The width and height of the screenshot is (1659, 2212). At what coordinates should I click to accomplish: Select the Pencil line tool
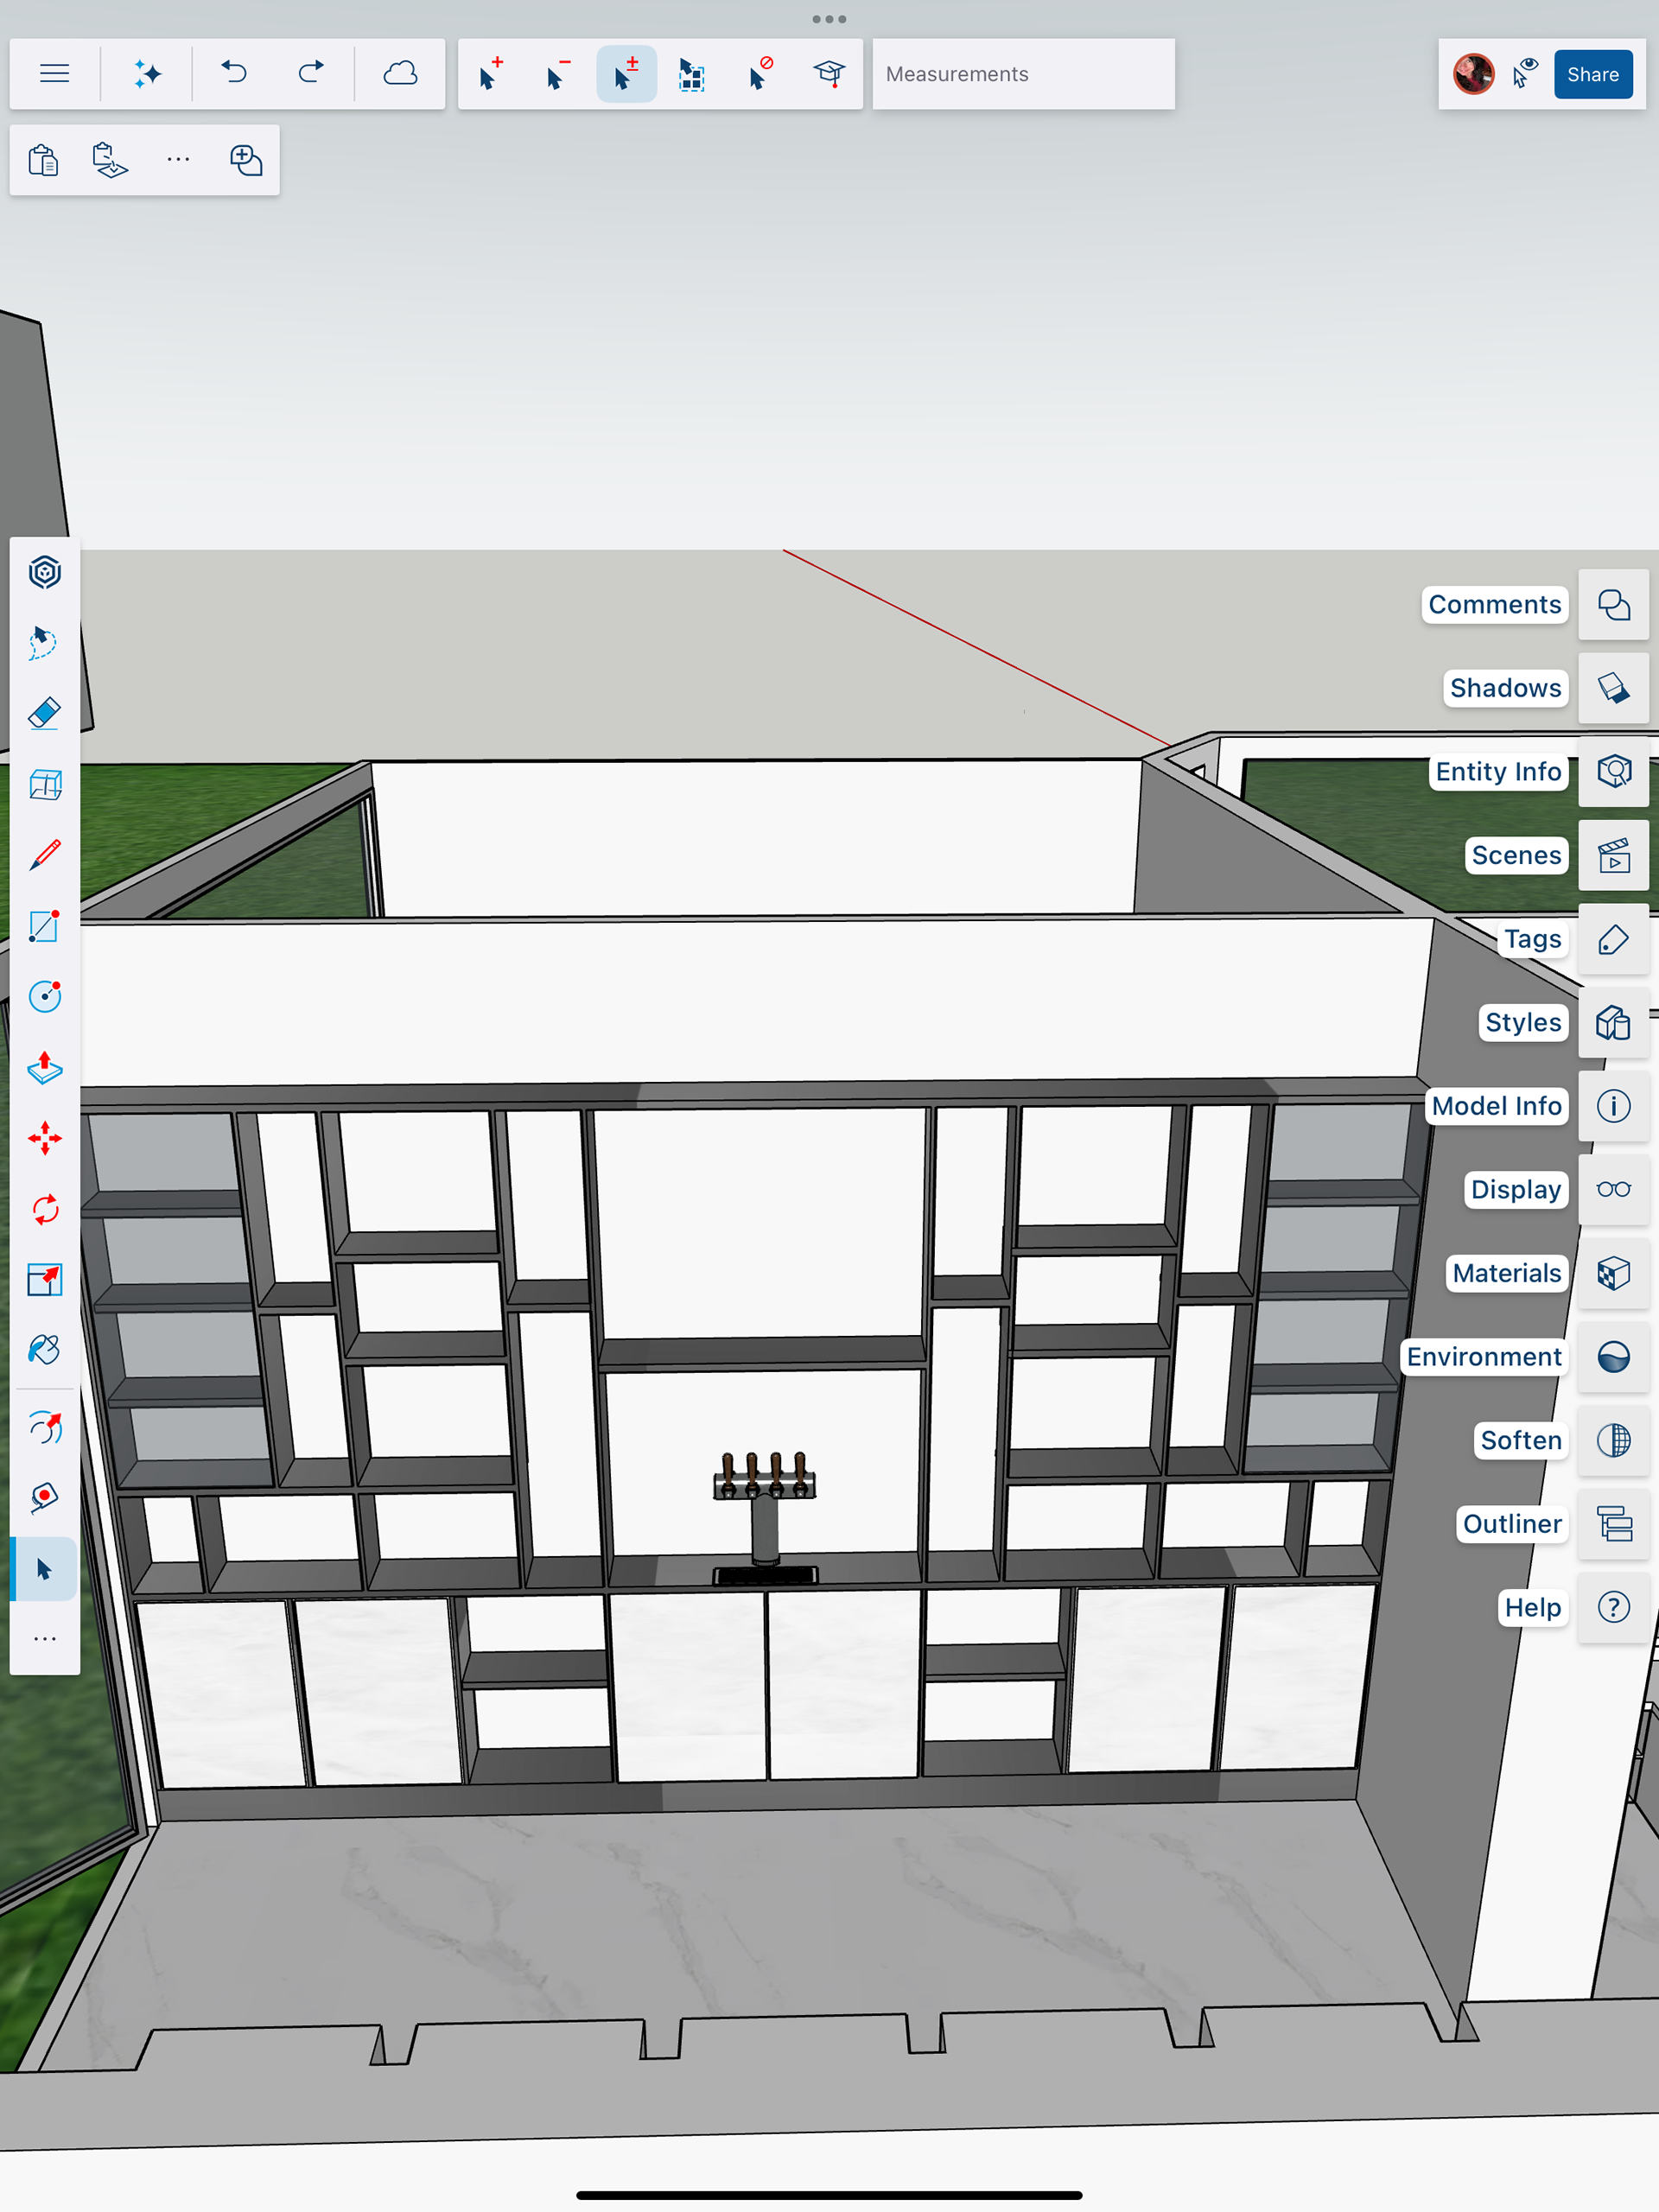(44, 855)
